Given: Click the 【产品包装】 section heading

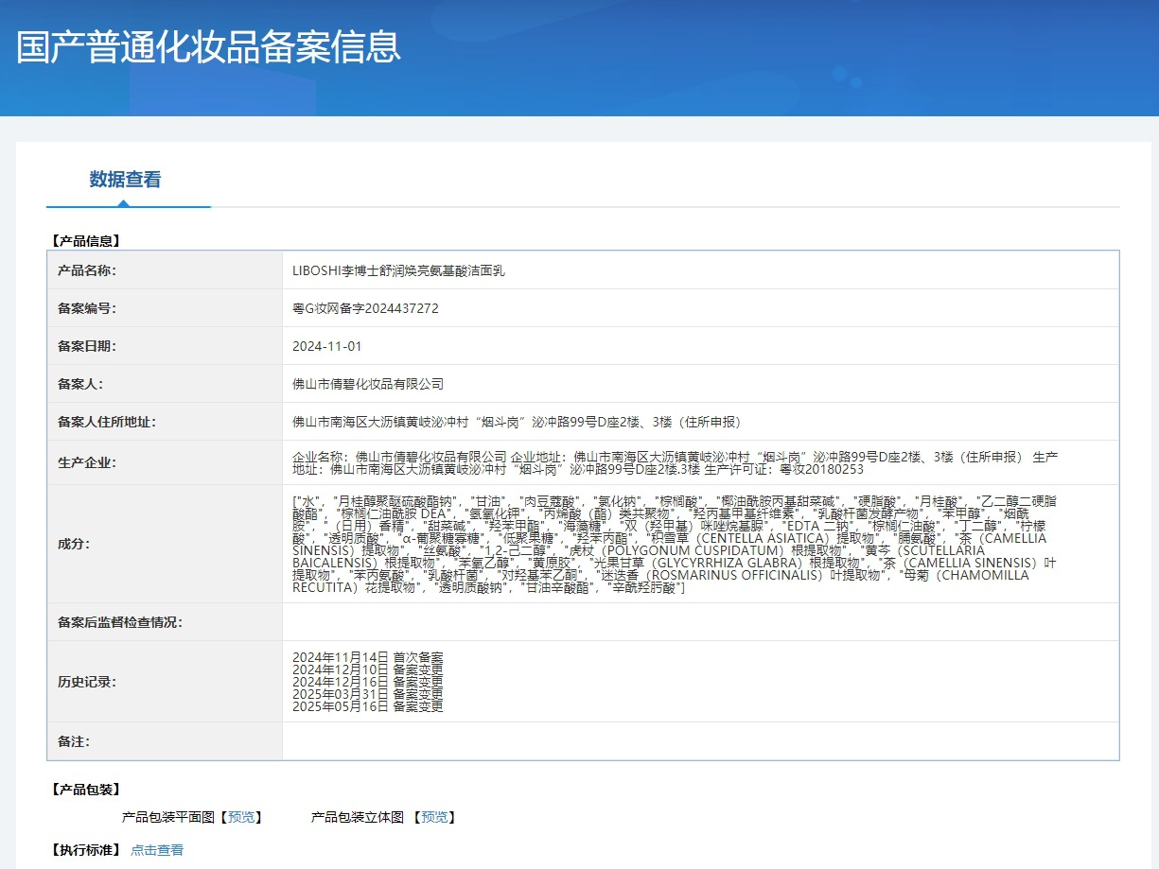Looking at the screenshot, I should 85,790.
